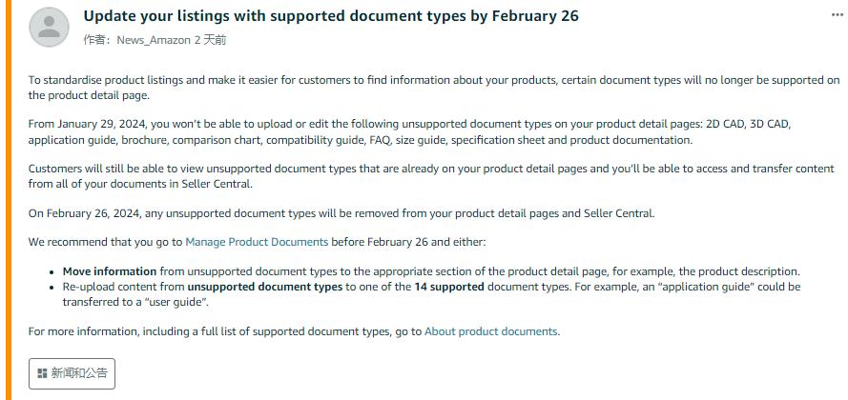Image resolution: width=848 pixels, height=400 pixels.
Task: Open the Manage Product Documents link
Action: [257, 242]
